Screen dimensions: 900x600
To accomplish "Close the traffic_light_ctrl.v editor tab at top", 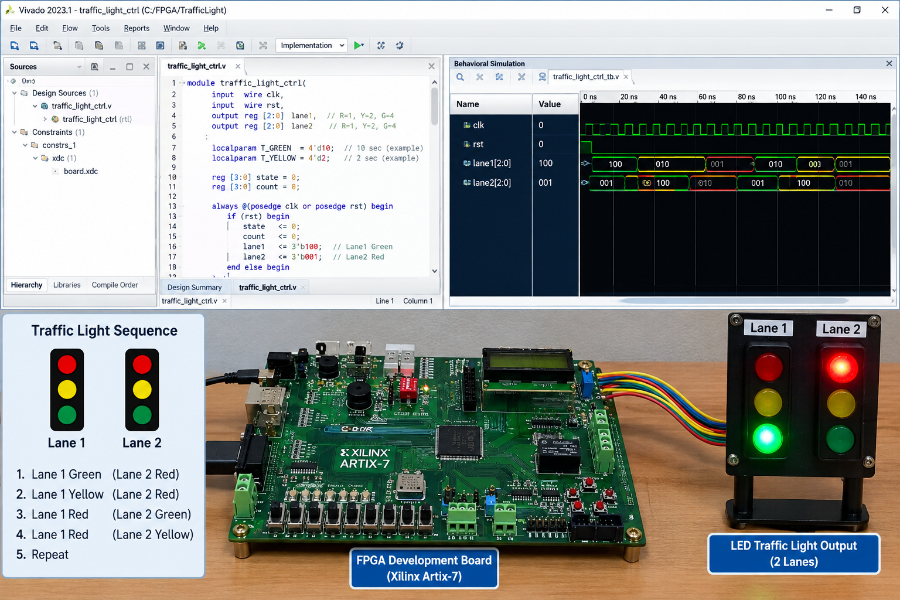I will (238, 66).
